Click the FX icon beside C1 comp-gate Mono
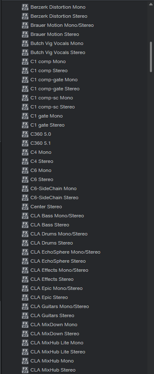154x374 pixels. tap(25, 80)
